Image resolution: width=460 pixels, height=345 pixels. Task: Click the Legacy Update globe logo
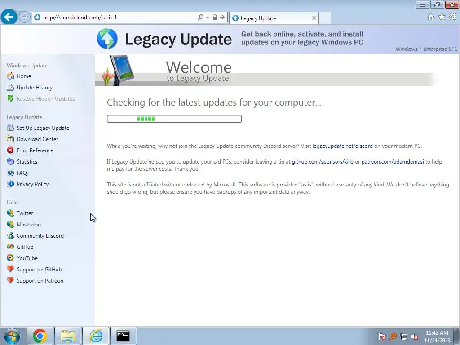107,39
